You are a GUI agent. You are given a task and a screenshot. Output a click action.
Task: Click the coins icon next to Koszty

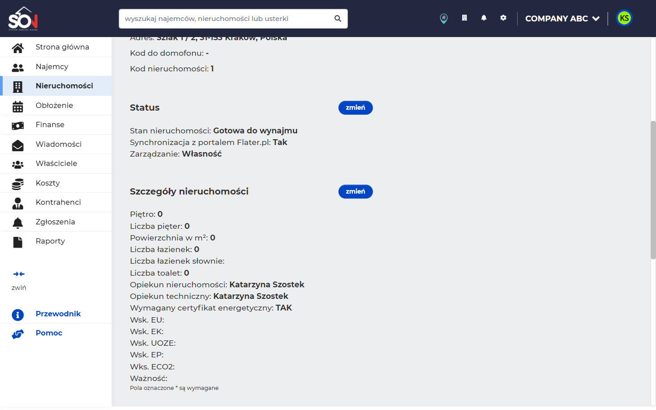click(18, 184)
